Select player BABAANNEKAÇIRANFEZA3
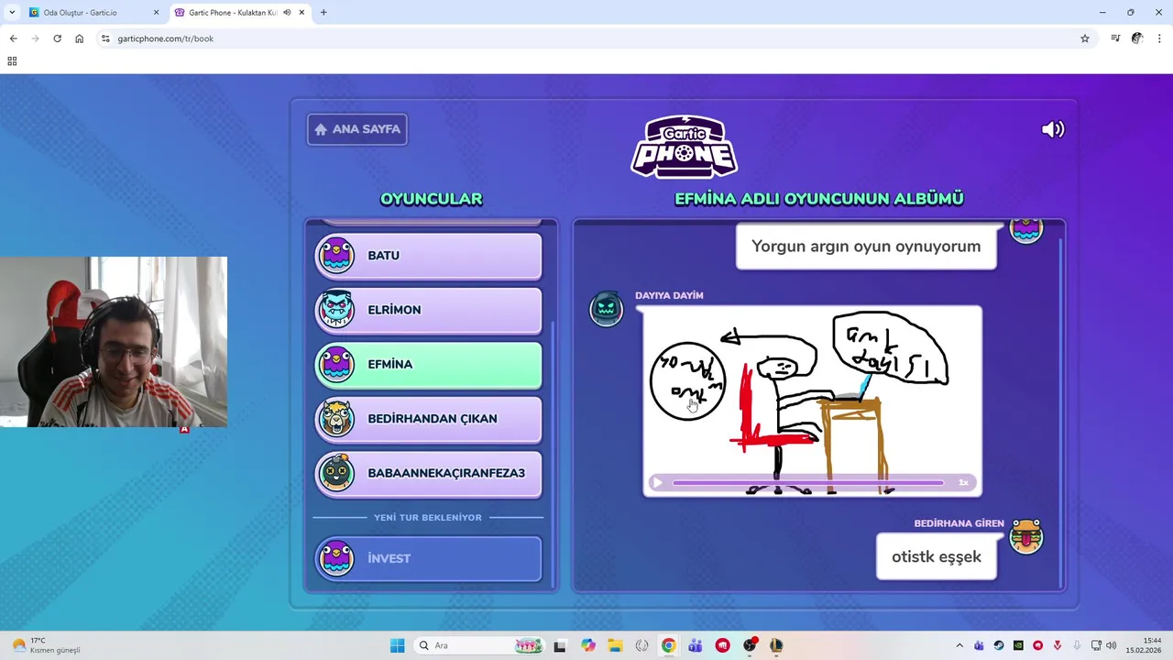The image size is (1173, 660). pos(429,473)
